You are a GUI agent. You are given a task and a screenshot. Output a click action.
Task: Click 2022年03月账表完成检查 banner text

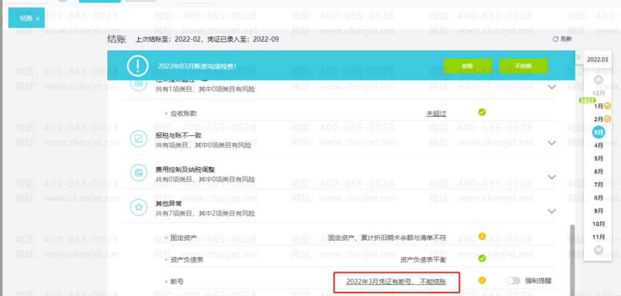click(197, 67)
